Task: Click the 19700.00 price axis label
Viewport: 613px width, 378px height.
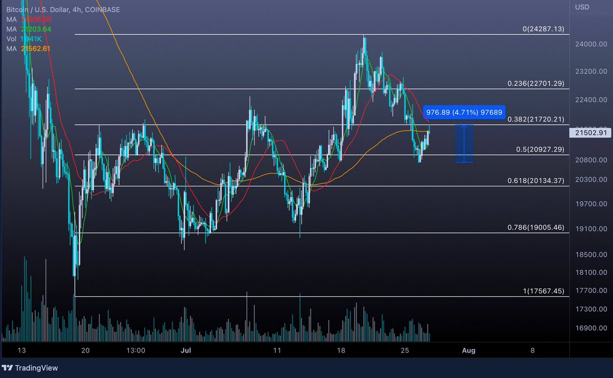Action: click(591, 204)
